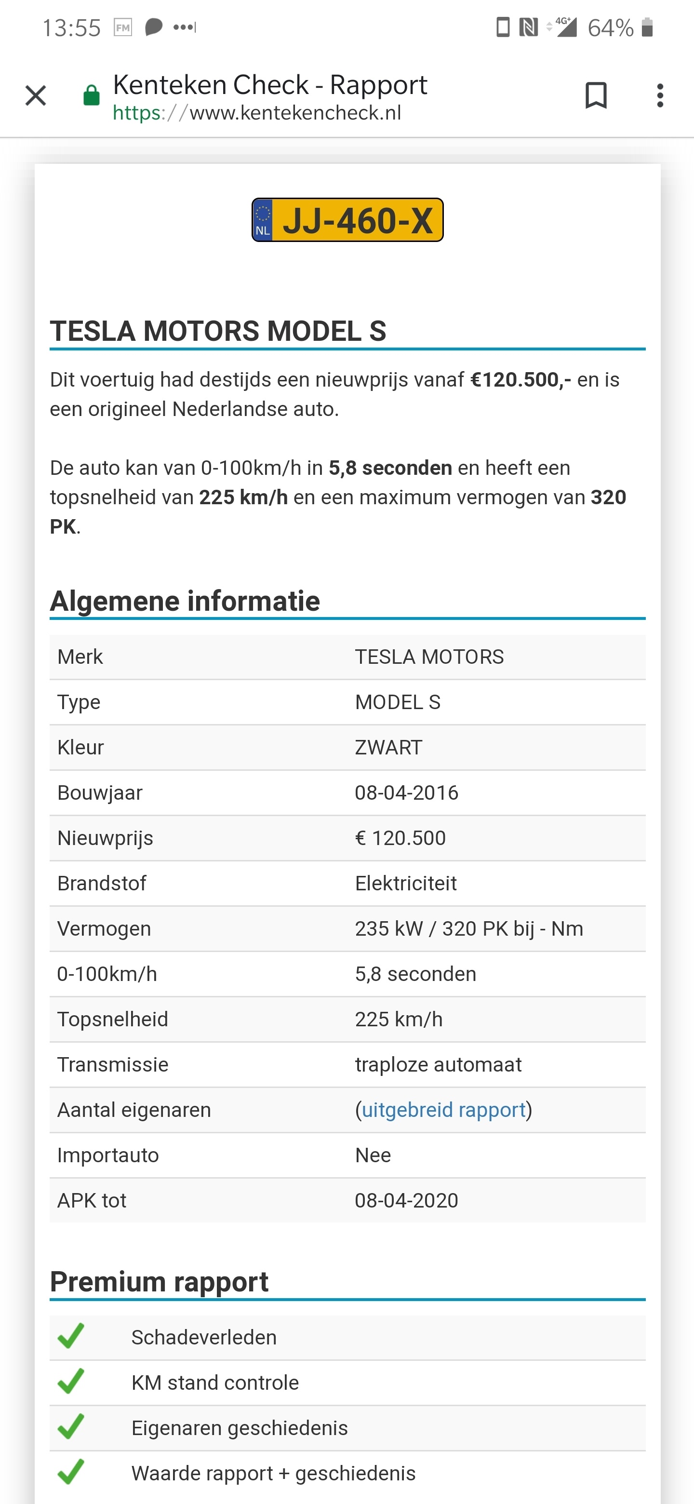Tap the checkmark next to KM stand controle
Screen dimensions: 694x1504
pyautogui.click(x=71, y=1382)
